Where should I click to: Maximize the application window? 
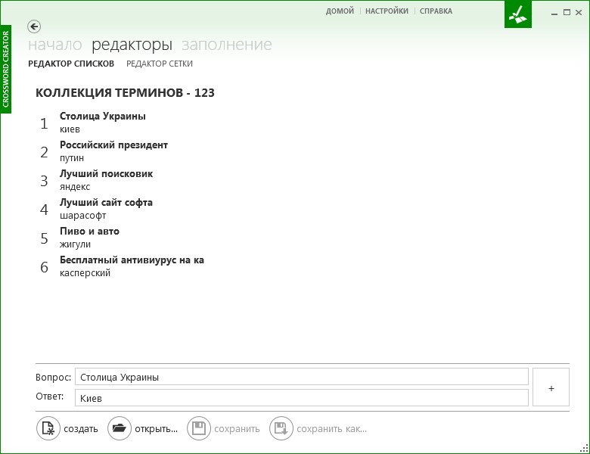pos(567,12)
